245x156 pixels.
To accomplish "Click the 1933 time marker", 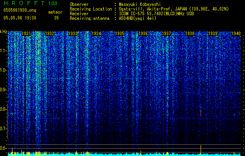I will tap(73, 34).
